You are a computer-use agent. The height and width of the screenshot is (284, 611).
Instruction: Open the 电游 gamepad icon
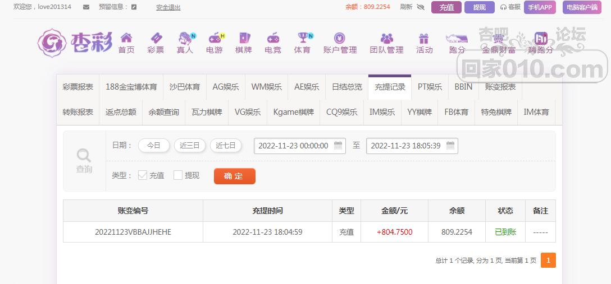coord(215,38)
